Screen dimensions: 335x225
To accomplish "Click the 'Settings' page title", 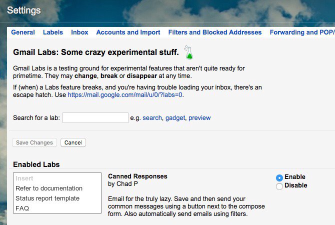I will click(x=24, y=10).
